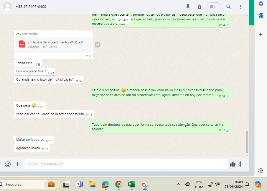This screenshot has width=267, height=191.
Task: Open the video call dropdown button
Action: [x=214, y=7]
